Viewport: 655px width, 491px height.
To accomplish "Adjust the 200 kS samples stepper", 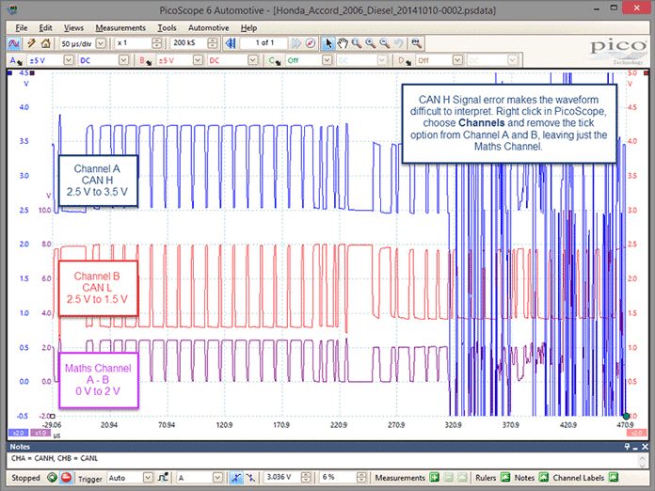I will pos(212,43).
